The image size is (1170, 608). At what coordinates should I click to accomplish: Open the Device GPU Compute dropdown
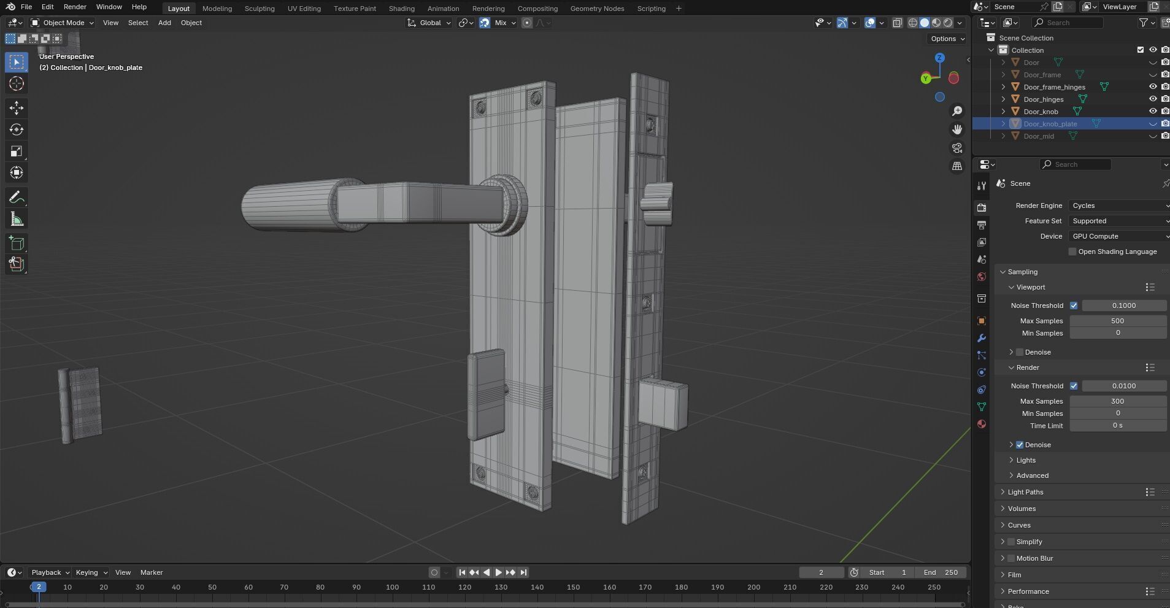(1119, 236)
